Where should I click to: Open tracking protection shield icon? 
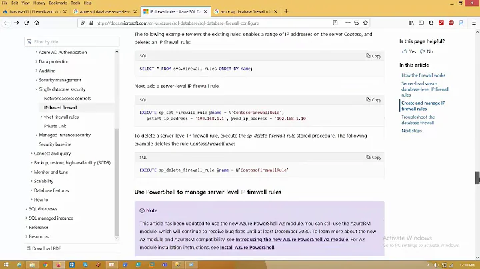83,23
